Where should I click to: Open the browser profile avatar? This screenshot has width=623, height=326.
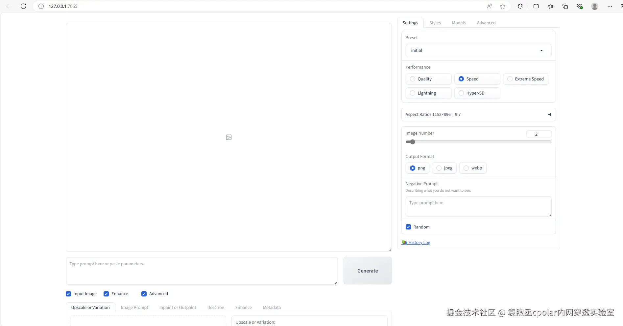594,6
